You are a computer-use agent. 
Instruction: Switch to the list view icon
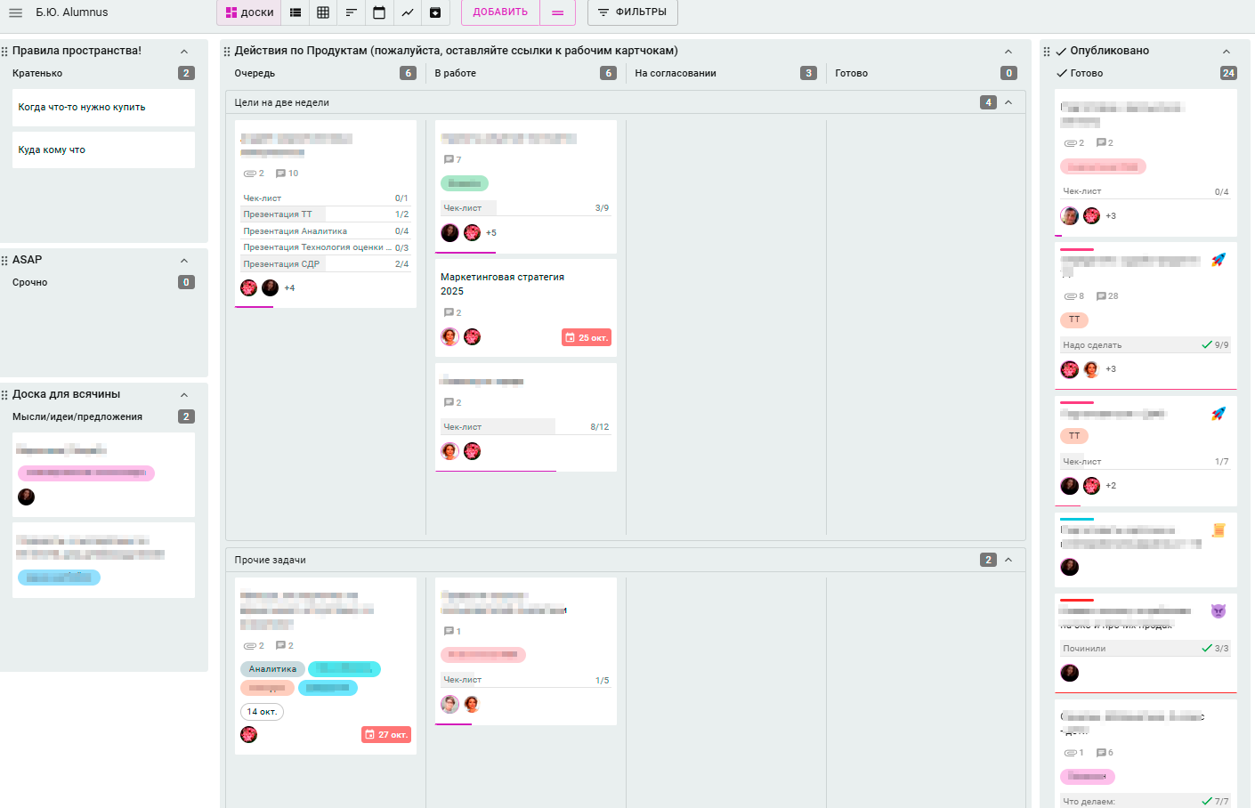pyautogui.click(x=296, y=12)
